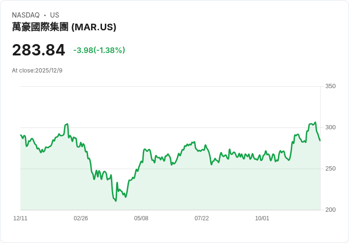Select the 300 y-axis label
This screenshot has height=243, width=349.
coord(331,127)
